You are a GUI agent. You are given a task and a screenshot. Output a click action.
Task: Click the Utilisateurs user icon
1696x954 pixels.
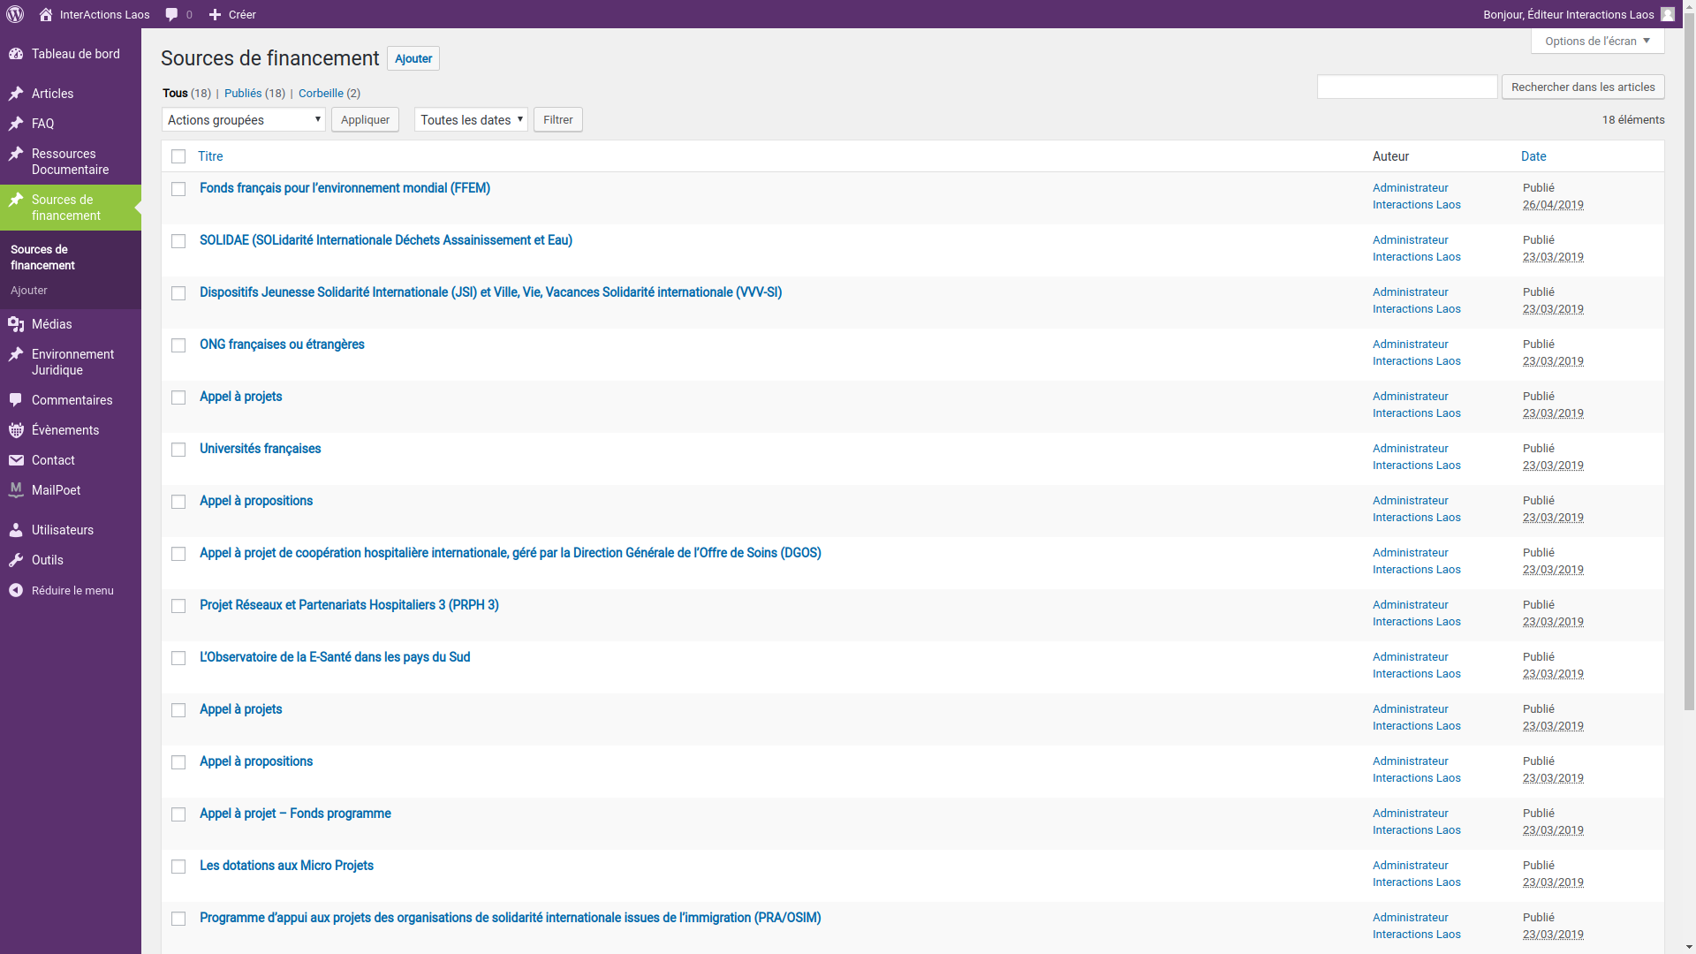tap(16, 530)
